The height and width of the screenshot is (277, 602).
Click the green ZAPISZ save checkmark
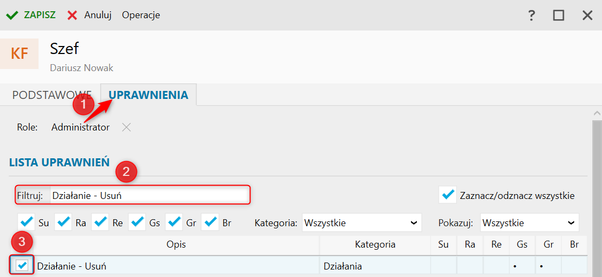(x=12, y=15)
